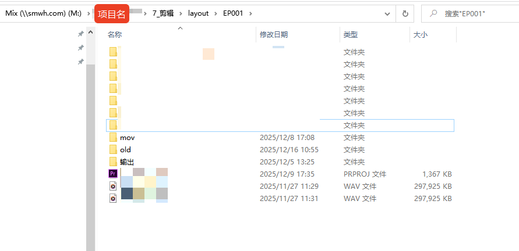Select the WAV file icon dated 11:31
Screen dimensions: 519x251
tap(113, 198)
